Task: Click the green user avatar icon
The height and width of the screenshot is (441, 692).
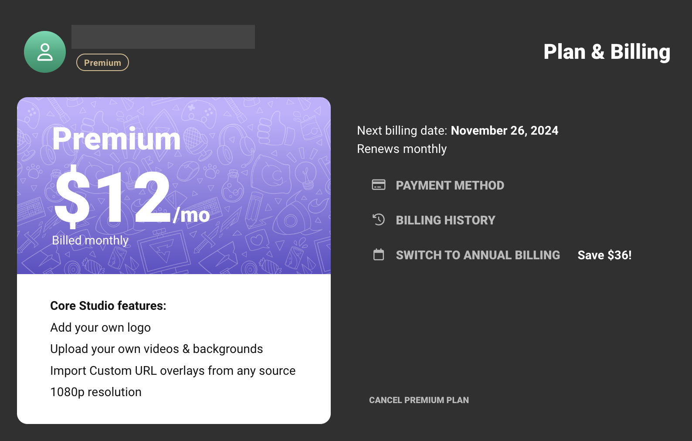Action: tap(45, 52)
